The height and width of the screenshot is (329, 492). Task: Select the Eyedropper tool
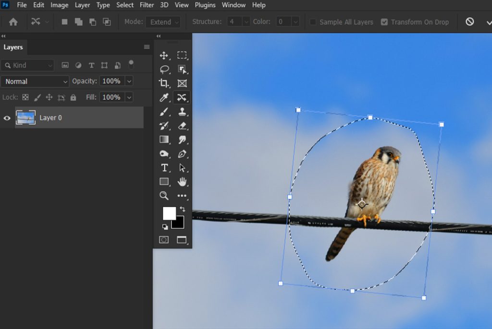164,97
